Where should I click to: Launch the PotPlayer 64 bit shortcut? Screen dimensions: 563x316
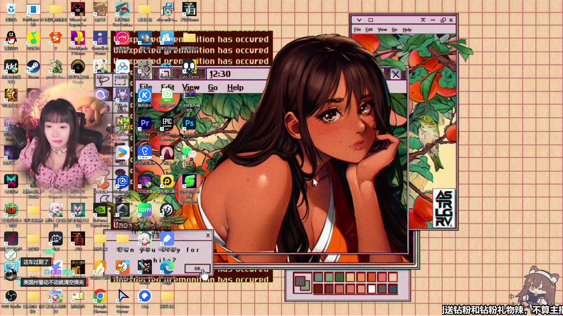tap(33, 10)
